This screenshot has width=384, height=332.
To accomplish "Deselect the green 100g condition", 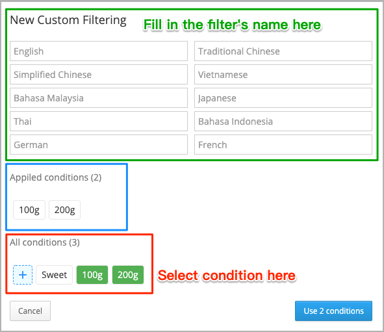I will click(92, 275).
